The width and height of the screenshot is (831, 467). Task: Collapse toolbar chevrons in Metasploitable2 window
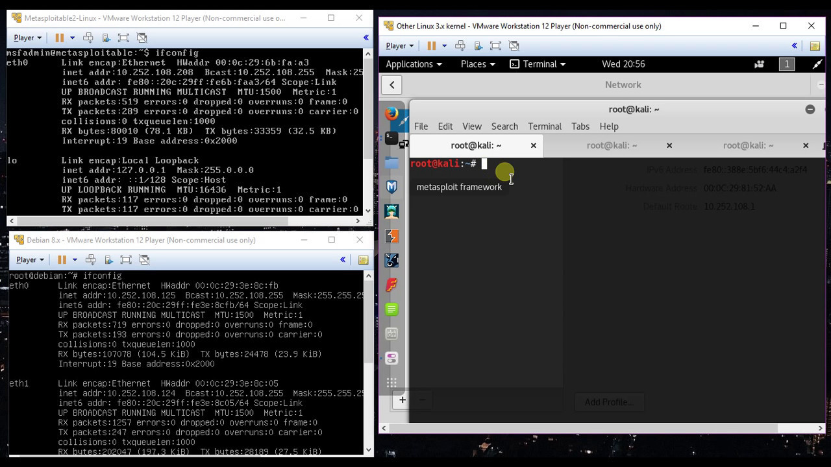[x=366, y=38]
